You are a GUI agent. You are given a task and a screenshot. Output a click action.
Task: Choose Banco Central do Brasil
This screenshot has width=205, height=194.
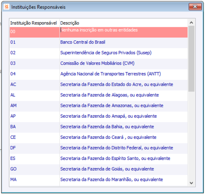(124, 42)
